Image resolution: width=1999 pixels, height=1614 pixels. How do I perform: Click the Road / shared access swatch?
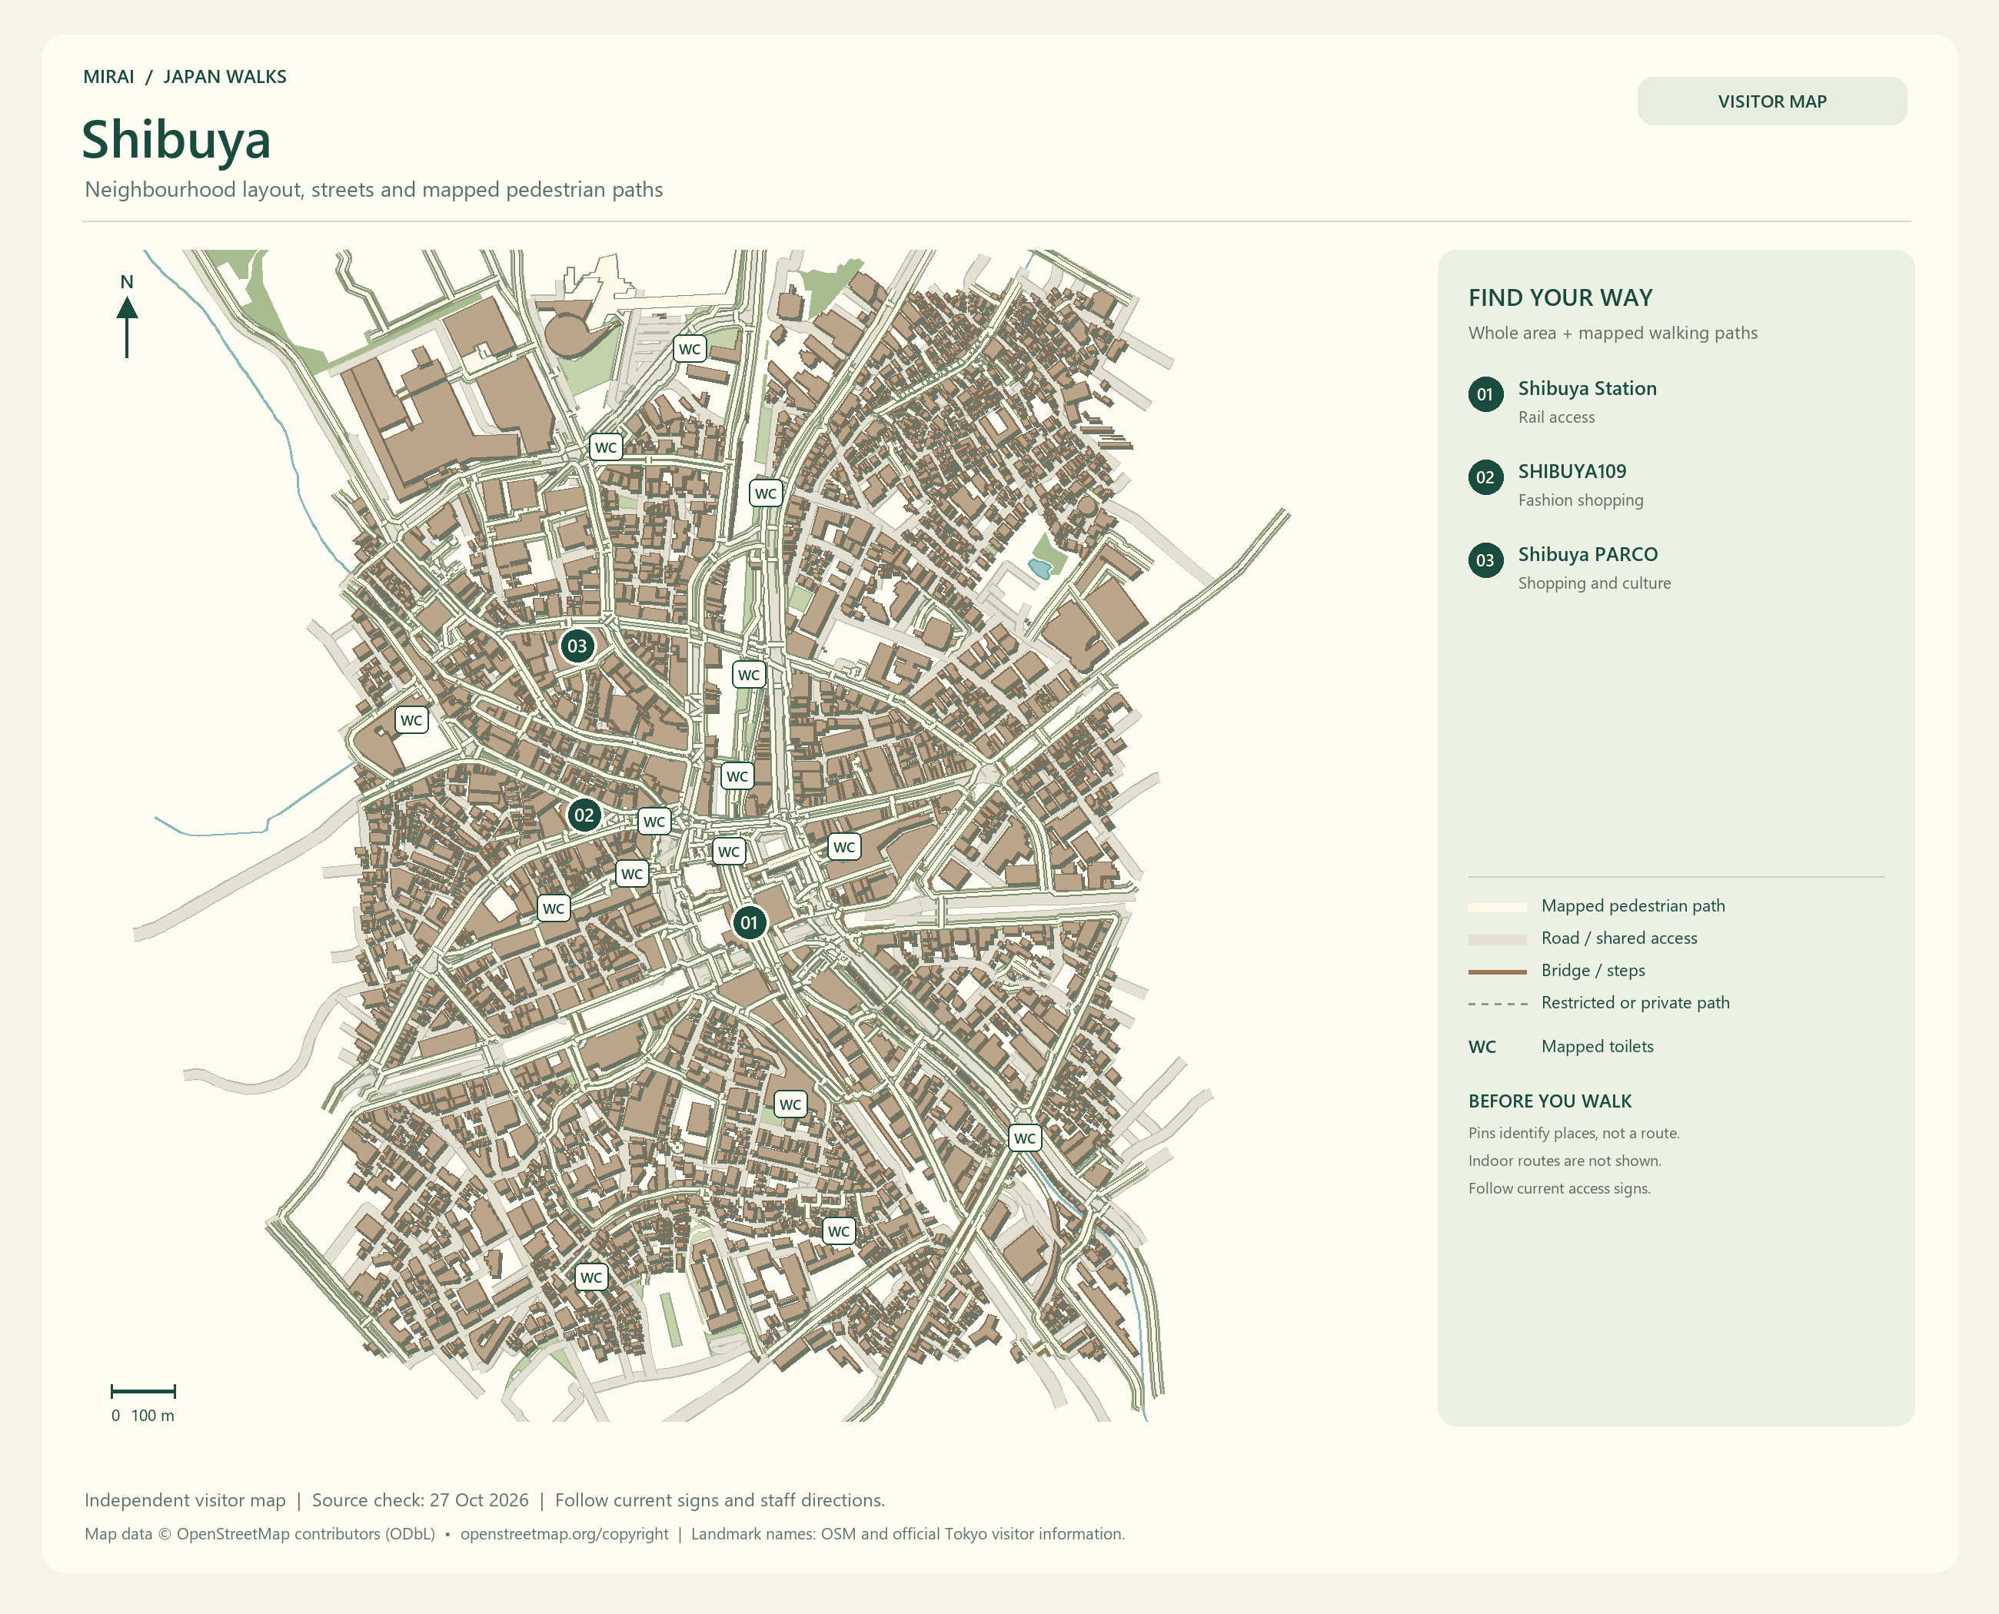coord(1497,939)
